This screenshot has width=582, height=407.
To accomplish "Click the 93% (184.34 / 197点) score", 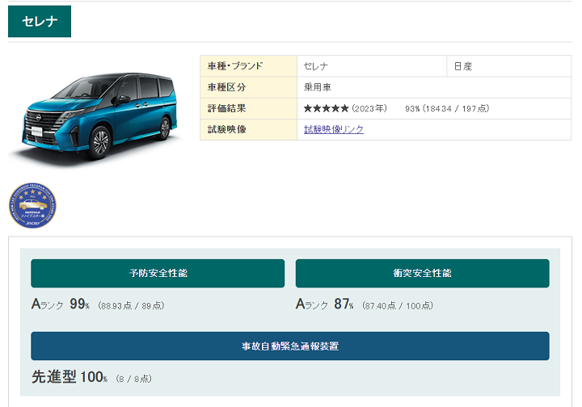I will (447, 108).
